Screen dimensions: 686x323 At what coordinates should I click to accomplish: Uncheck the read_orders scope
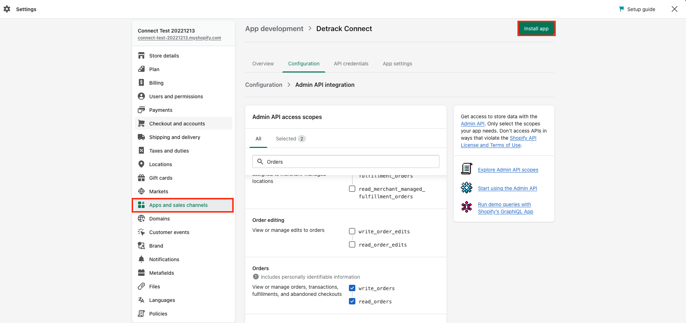352,301
